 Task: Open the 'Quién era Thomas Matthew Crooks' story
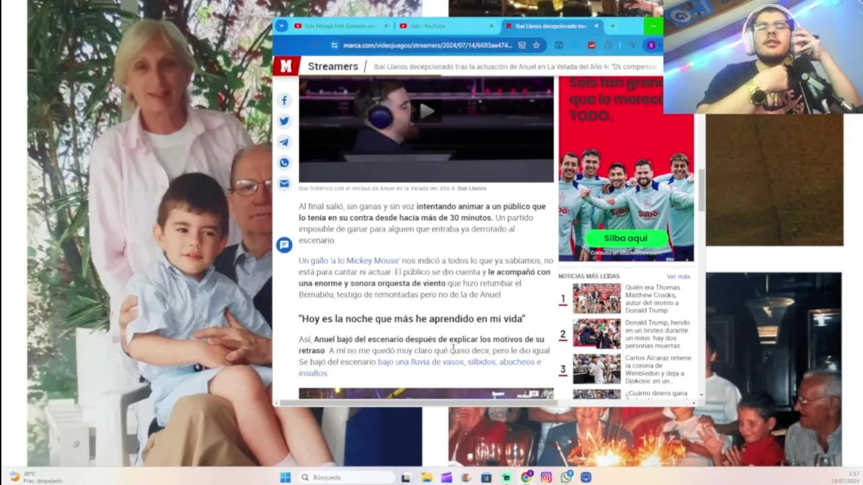click(652, 299)
